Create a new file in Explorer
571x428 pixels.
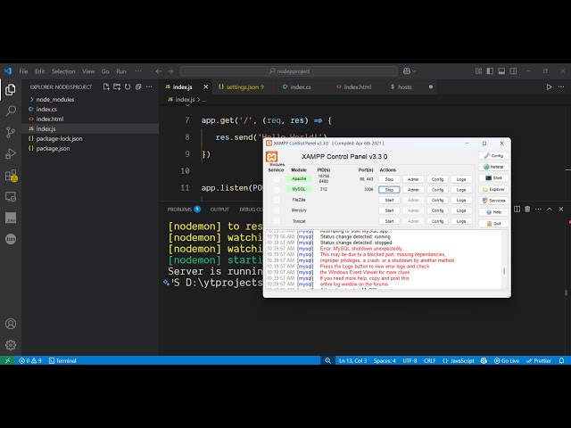(x=106, y=87)
